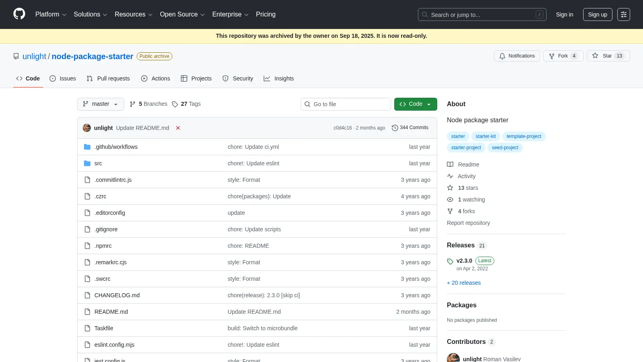
Task: Click the starter-kit topic tag
Action: tap(485, 136)
